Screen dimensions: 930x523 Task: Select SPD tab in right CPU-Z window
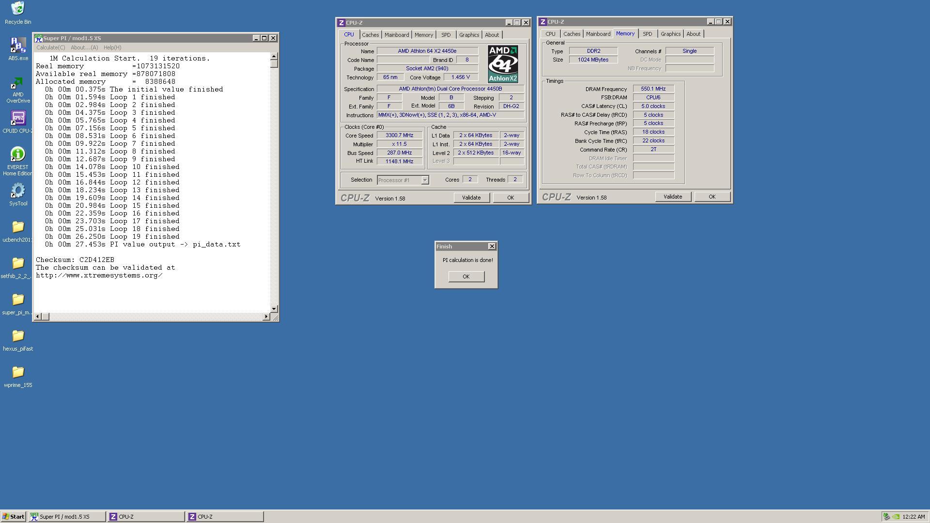click(x=647, y=34)
